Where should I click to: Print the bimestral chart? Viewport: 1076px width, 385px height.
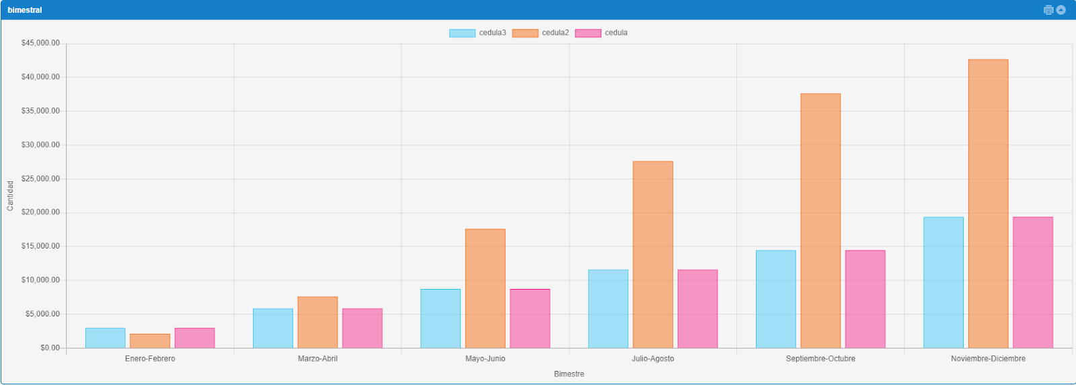(1048, 10)
